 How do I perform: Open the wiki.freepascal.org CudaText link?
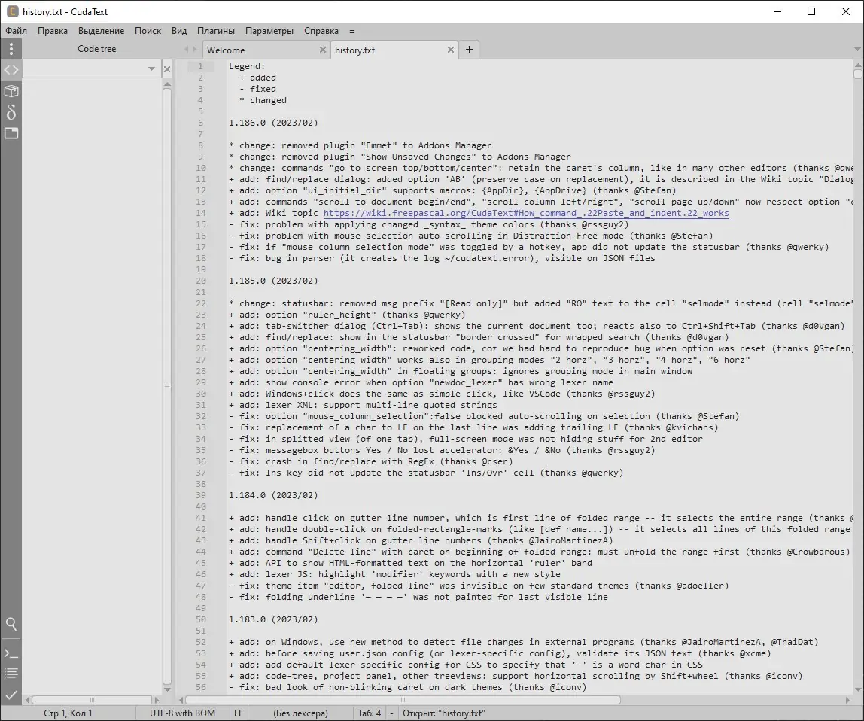click(x=525, y=213)
